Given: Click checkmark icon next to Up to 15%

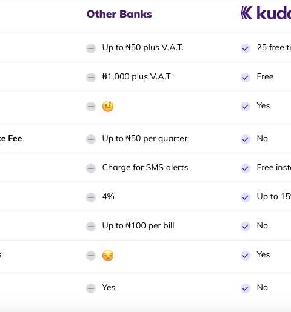Looking at the screenshot, I should point(246,197).
